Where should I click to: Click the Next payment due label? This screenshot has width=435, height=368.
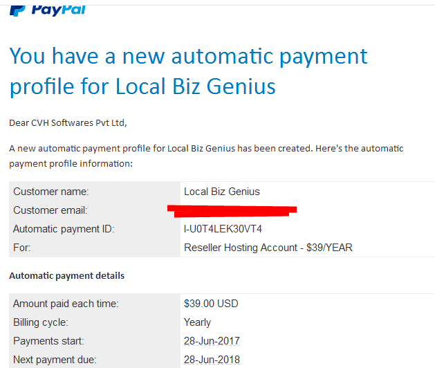(55, 360)
